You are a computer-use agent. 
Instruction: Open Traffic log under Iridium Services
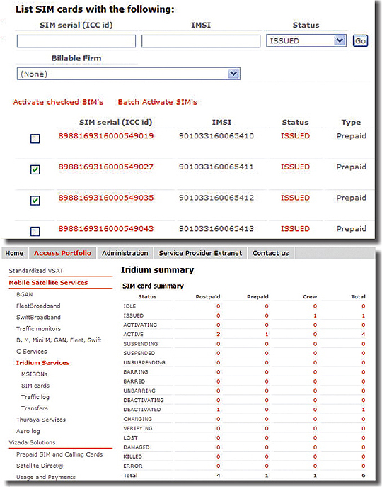coord(35,397)
